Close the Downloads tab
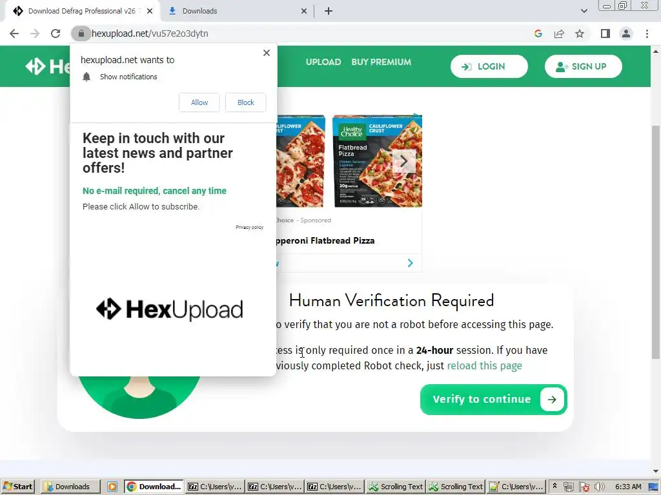The width and height of the screenshot is (661, 495). click(x=304, y=11)
